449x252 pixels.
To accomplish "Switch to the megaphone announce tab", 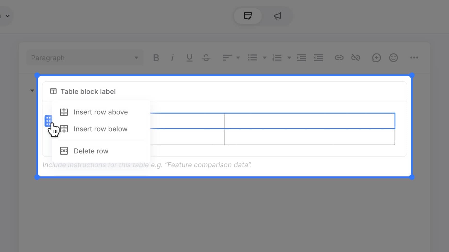I will click(277, 16).
